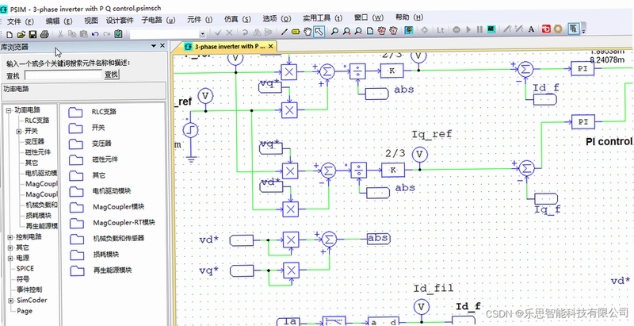This screenshot has height=326, width=634.
Task: Expand the SimCoder tree node
Action: [10, 301]
